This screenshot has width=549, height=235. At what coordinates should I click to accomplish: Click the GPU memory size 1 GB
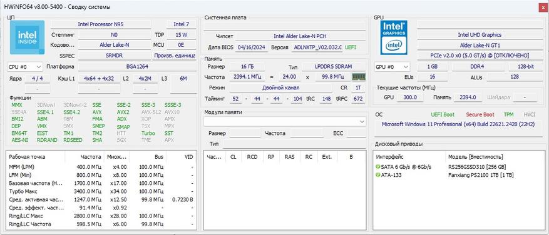coord(433,66)
